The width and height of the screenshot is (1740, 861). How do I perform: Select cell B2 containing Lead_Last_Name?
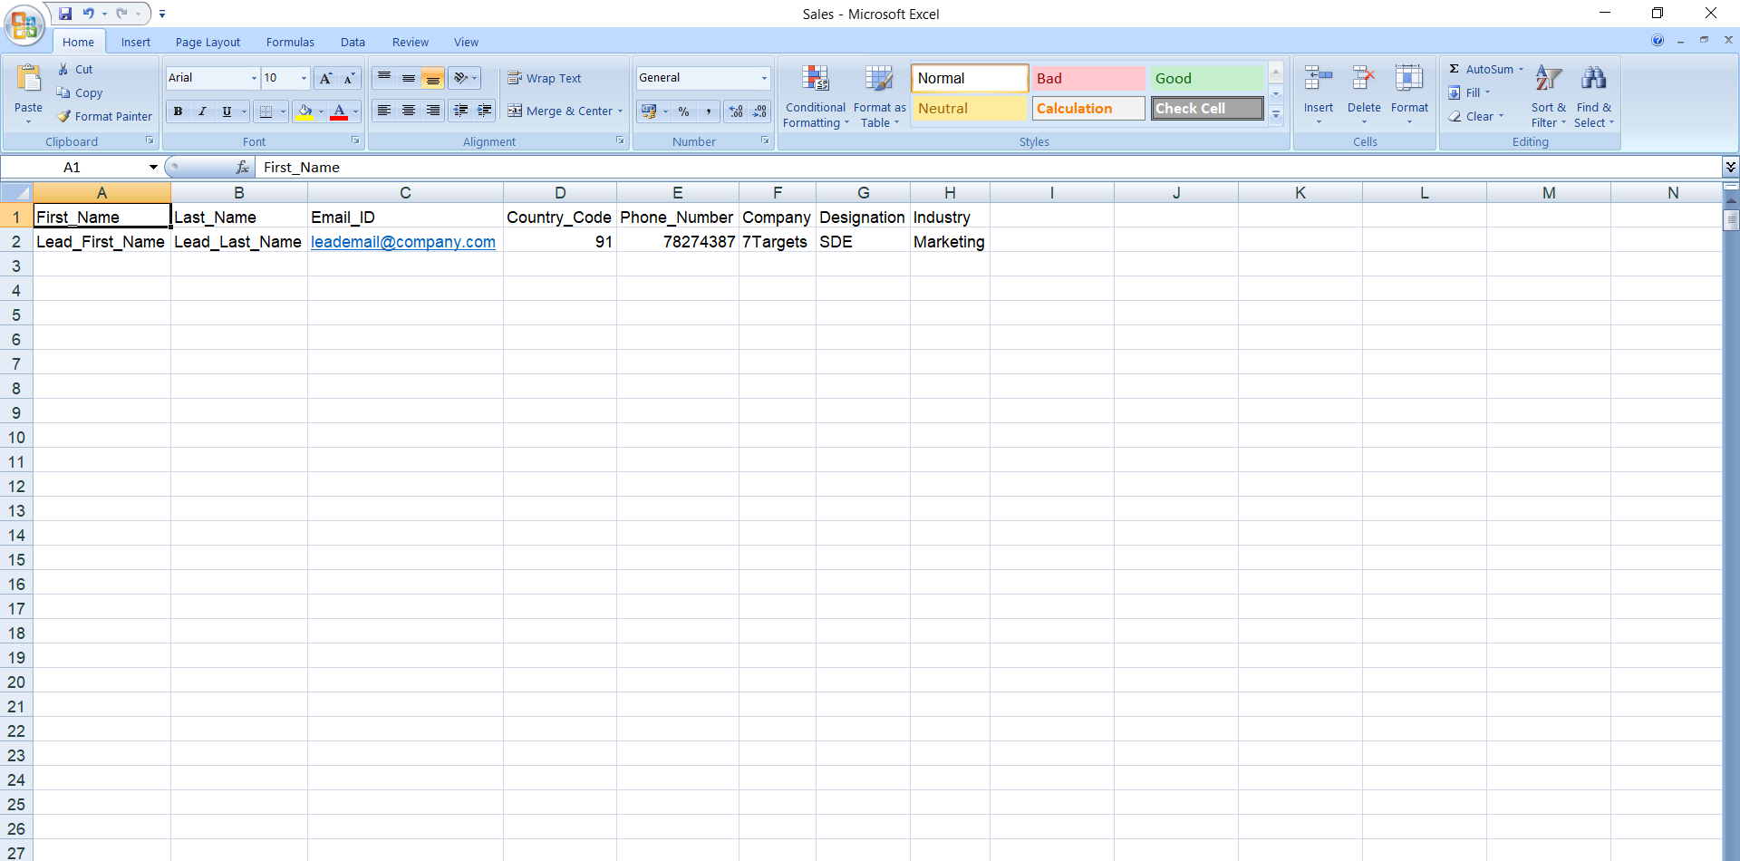[237, 242]
